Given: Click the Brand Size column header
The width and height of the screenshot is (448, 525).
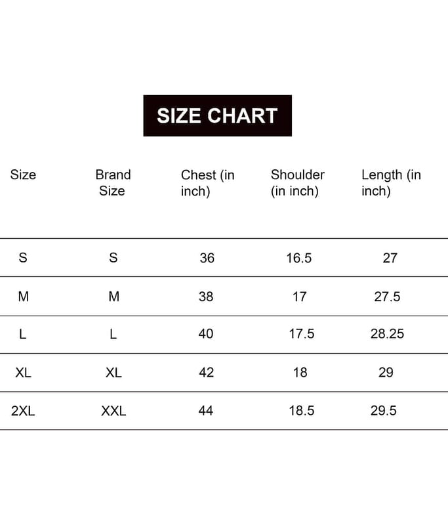Looking at the screenshot, I should pyautogui.click(x=113, y=182).
